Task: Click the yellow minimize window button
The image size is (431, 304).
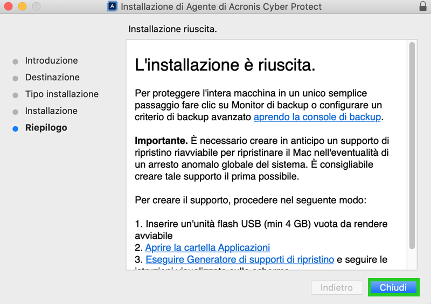Action: (22, 6)
